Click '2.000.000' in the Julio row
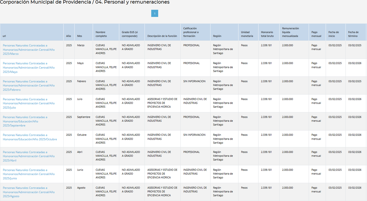Screen dimensions: 367x201 (x=287, y=99)
